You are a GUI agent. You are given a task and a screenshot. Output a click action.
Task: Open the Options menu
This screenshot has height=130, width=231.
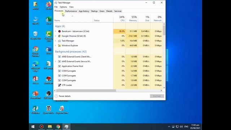click(x=64, y=7)
